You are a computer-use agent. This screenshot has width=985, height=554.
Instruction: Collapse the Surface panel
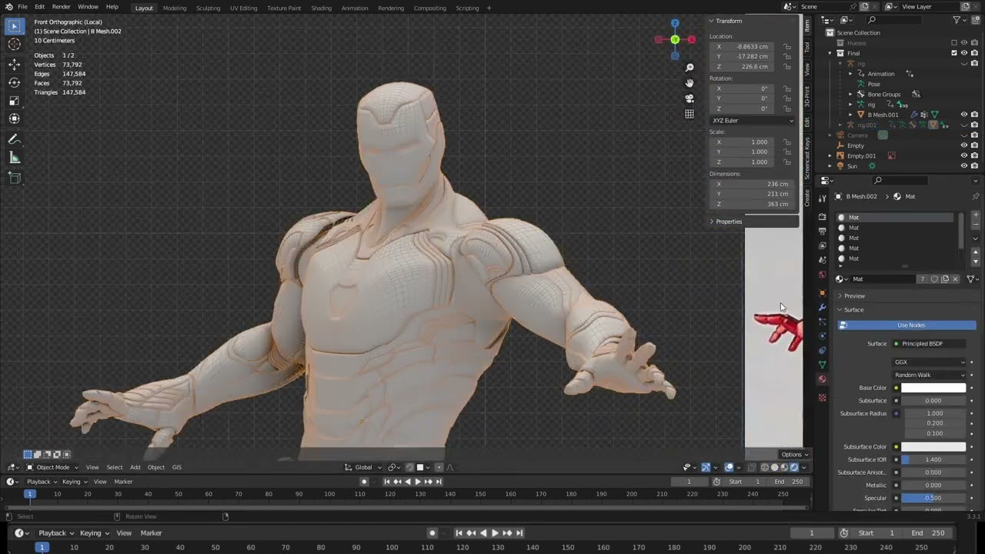click(x=840, y=310)
